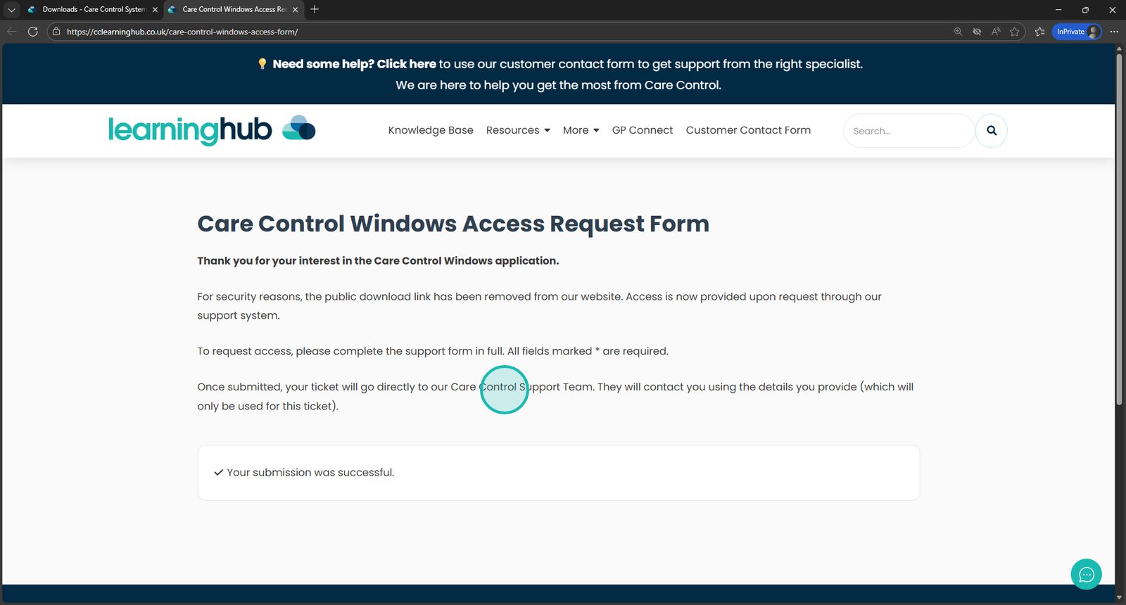Open the GP Connect page
1126x605 pixels.
[643, 130]
